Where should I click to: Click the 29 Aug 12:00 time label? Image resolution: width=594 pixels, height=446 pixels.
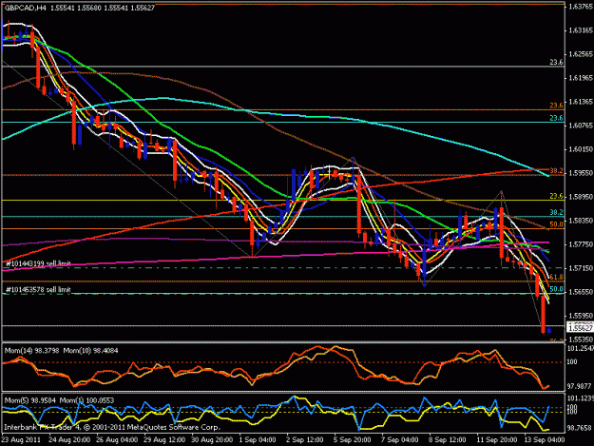click(164, 440)
